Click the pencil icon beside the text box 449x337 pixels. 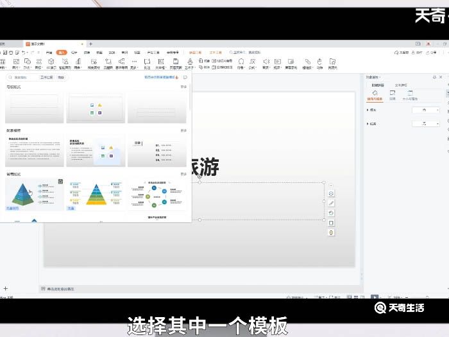[332, 203]
